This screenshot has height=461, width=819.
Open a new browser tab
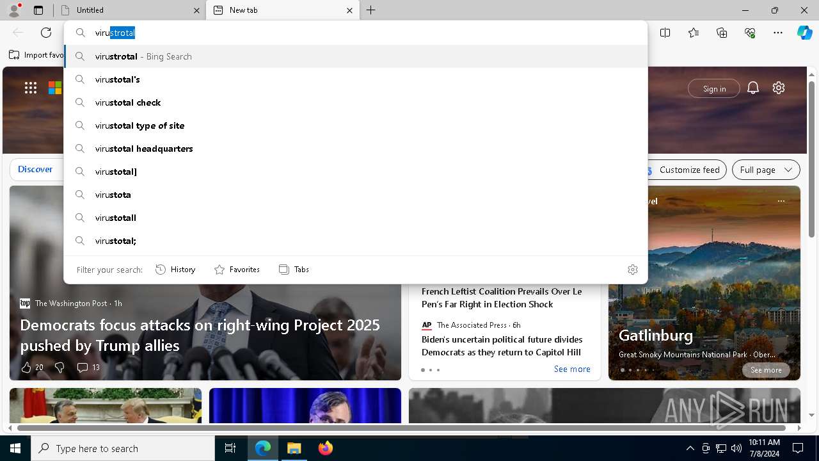(371, 10)
